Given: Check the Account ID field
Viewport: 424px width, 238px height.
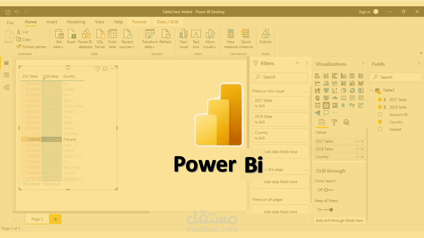Looking at the screenshot, I should coord(380,114).
